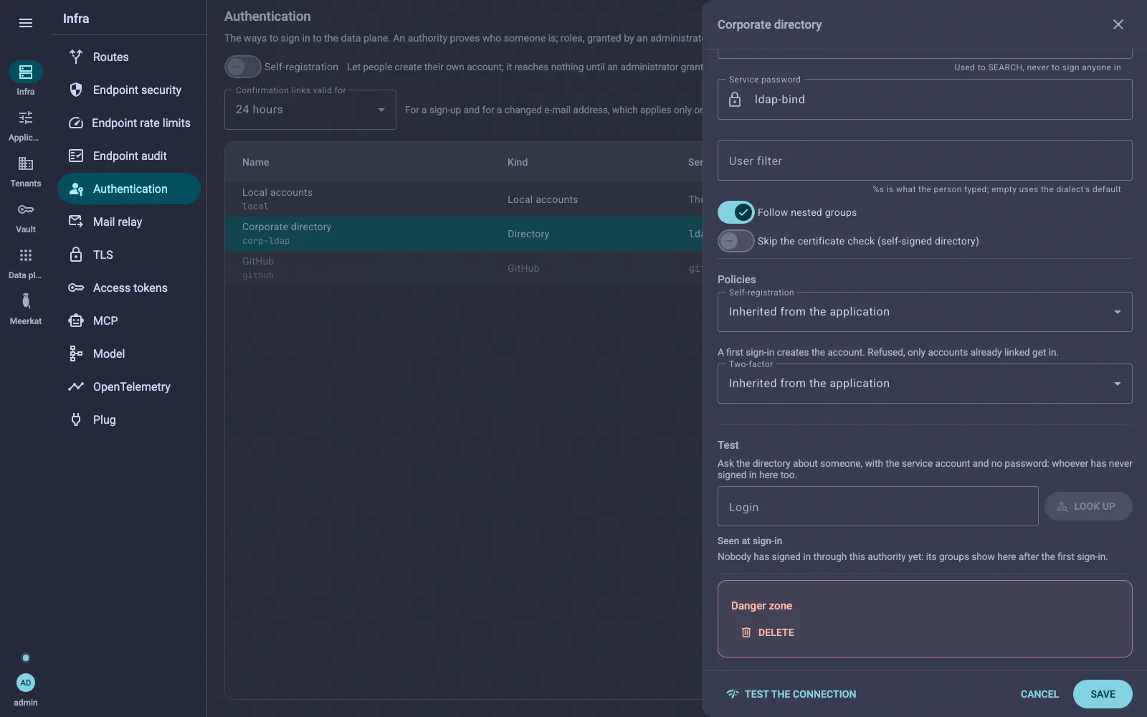Focus the Login test field
This screenshot has width=1147, height=717.
coord(878,506)
